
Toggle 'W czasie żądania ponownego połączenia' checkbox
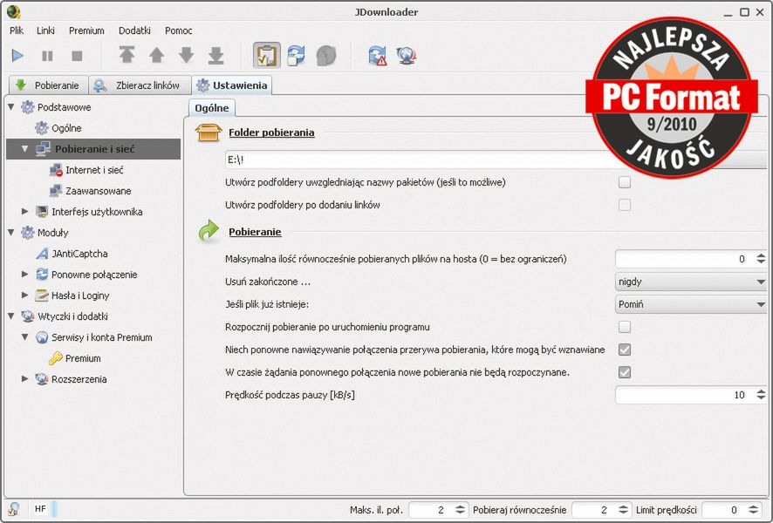coord(625,372)
